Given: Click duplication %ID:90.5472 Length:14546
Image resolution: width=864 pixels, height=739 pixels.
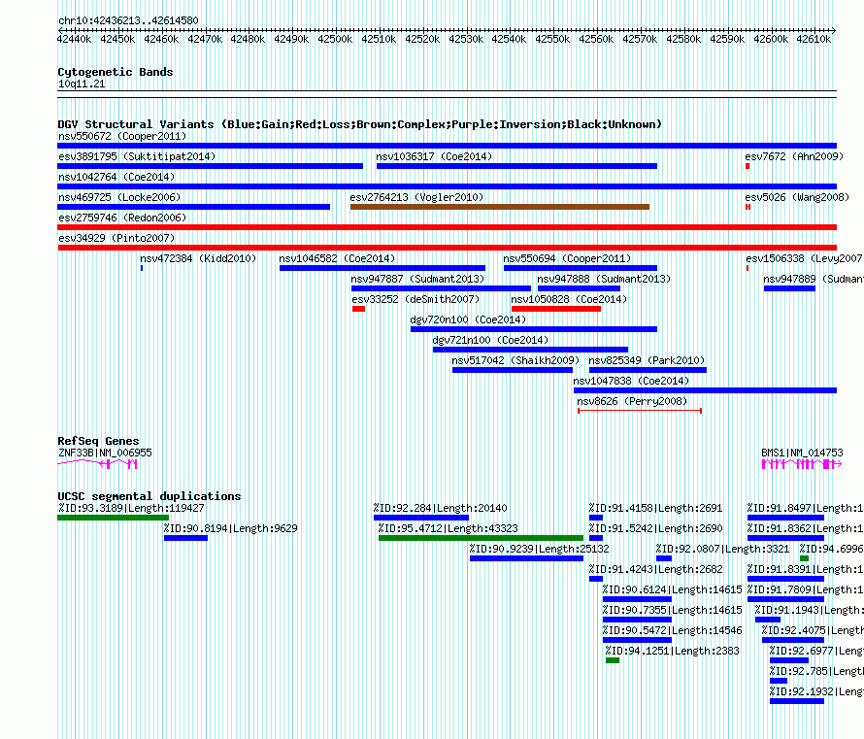Looking at the screenshot, I should [637, 640].
